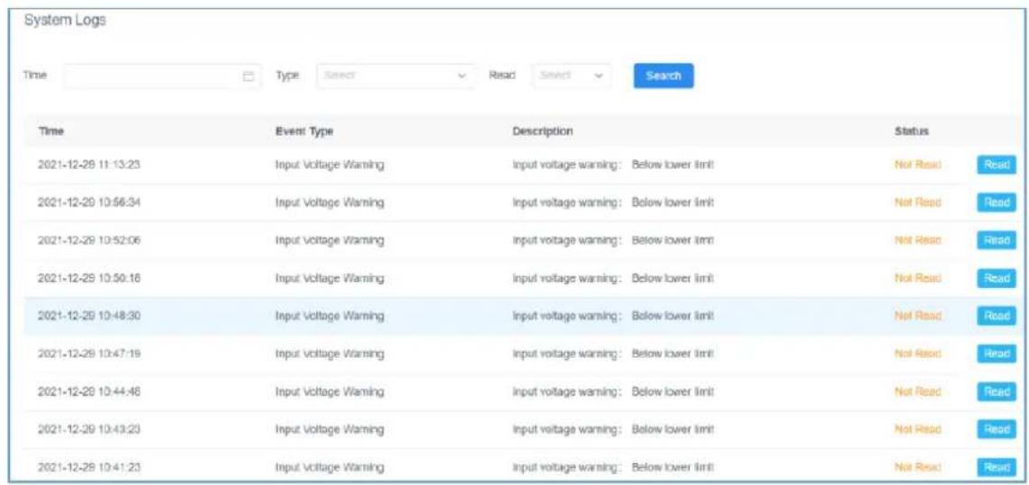Mark the 10:52:06 log entry as Read

pyautogui.click(x=997, y=240)
